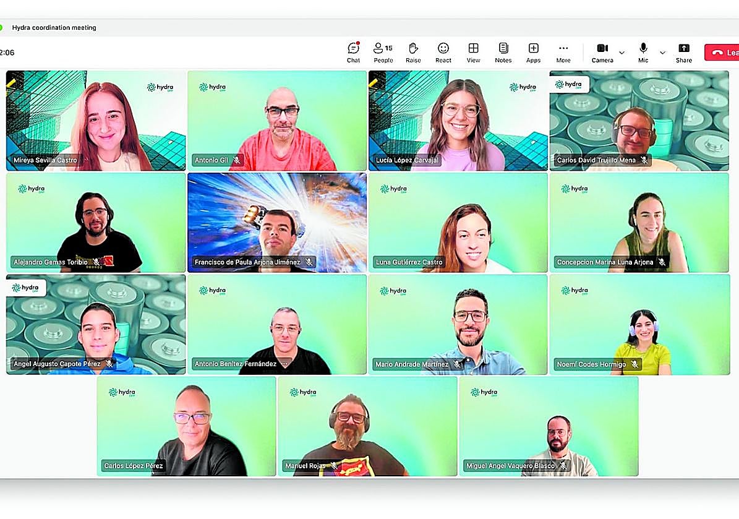Select Manuel Rojas's video tile

pos(367,427)
